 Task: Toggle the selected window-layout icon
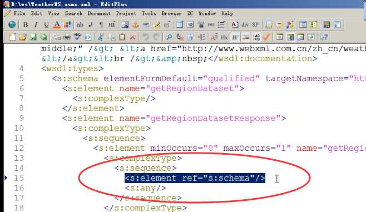pyautogui.click(x=290, y=37)
